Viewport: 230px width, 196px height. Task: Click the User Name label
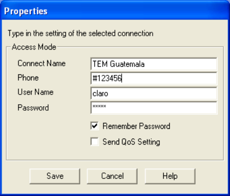pyautogui.click(x=35, y=92)
